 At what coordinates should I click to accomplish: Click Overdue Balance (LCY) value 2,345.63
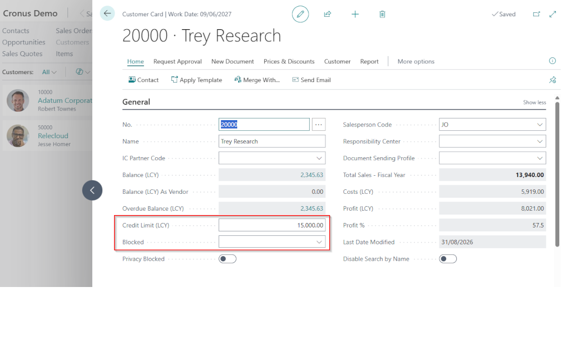[311, 208]
